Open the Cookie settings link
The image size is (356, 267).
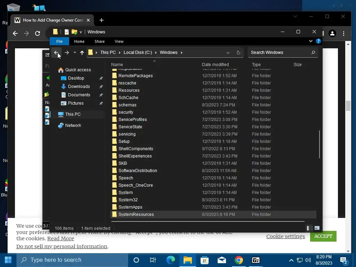pos(285,236)
